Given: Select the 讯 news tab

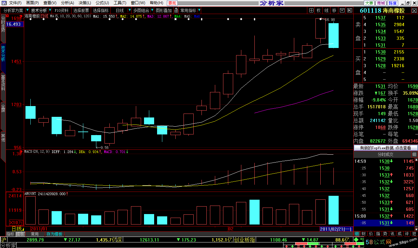Looking at the screenshot, I should 393,234.
